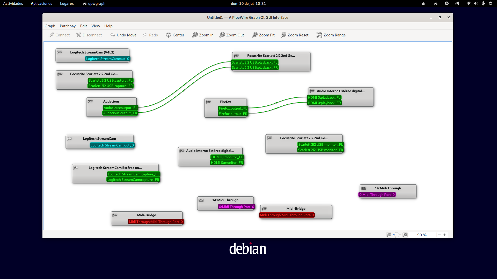
Task: Open the Graph menu
Action: pos(50,26)
